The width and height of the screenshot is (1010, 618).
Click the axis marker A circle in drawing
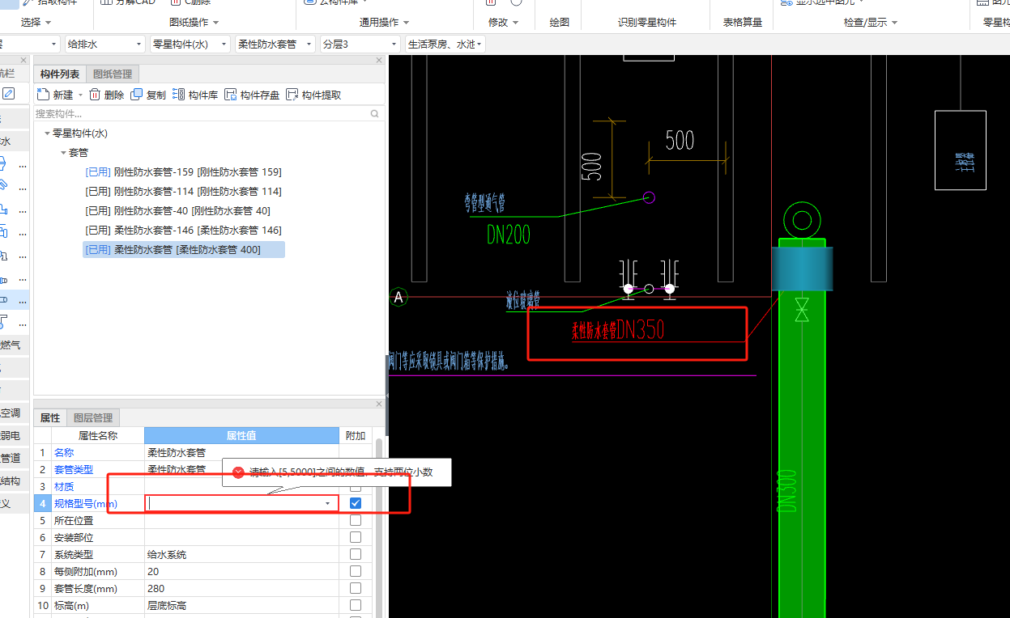point(398,297)
